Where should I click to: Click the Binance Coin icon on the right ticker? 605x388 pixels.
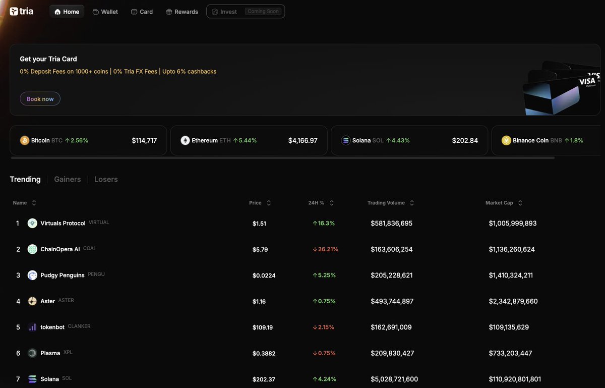pyautogui.click(x=506, y=140)
